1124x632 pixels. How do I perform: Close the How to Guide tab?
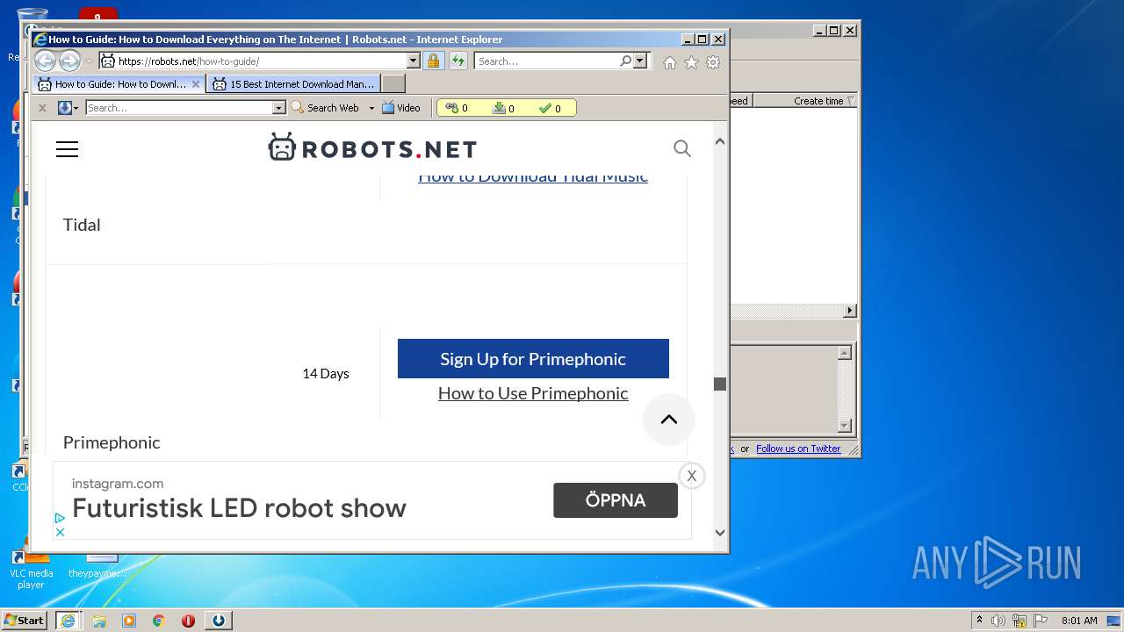(196, 84)
